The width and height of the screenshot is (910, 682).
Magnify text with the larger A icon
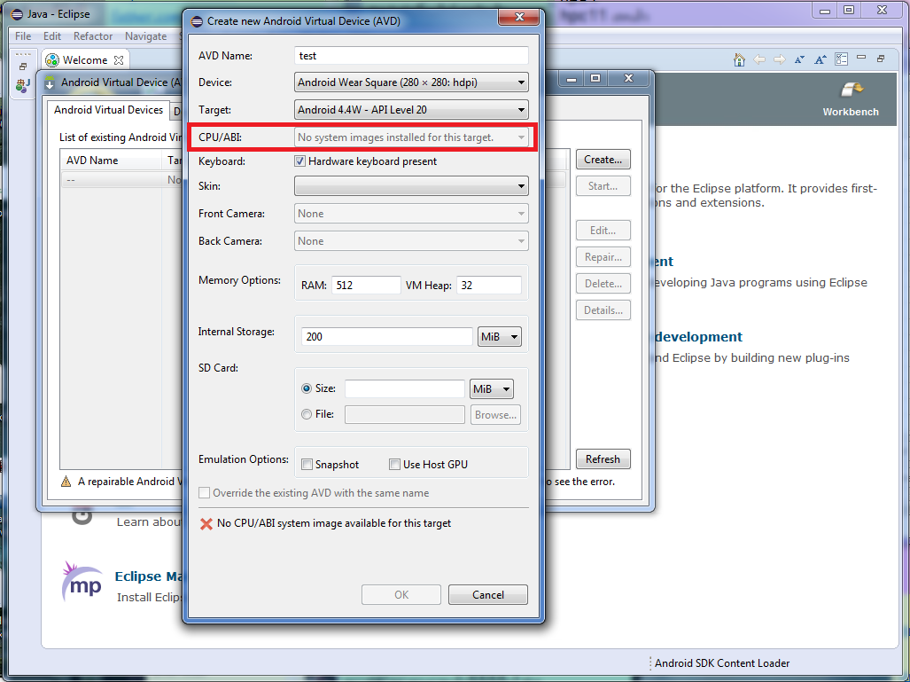[x=820, y=59]
